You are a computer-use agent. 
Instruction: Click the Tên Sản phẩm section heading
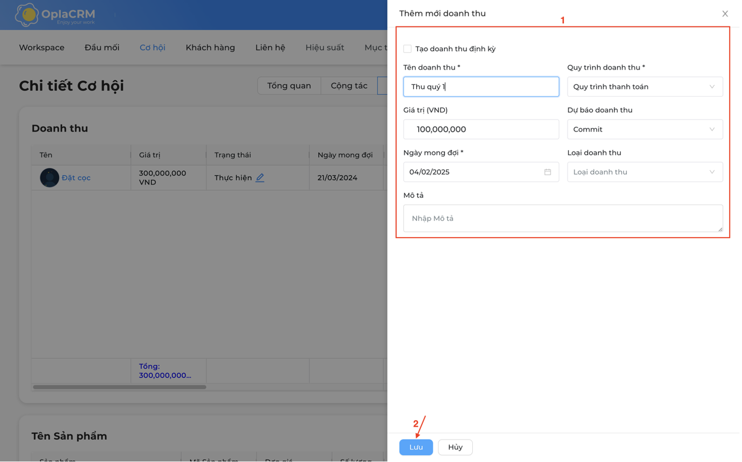[x=69, y=436]
